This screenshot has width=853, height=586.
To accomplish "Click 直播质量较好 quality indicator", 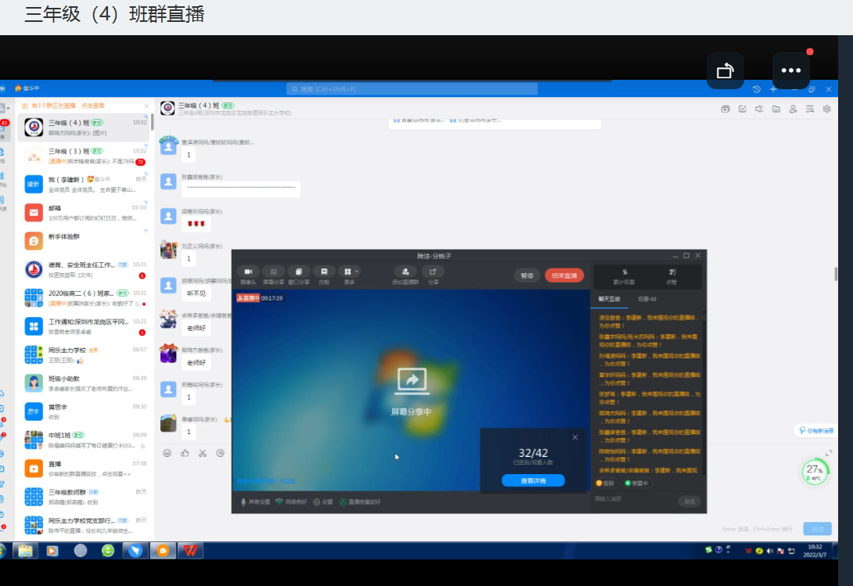I will pos(360,502).
